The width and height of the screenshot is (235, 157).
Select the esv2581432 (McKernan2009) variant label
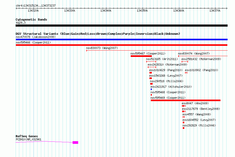[x=201, y=59]
